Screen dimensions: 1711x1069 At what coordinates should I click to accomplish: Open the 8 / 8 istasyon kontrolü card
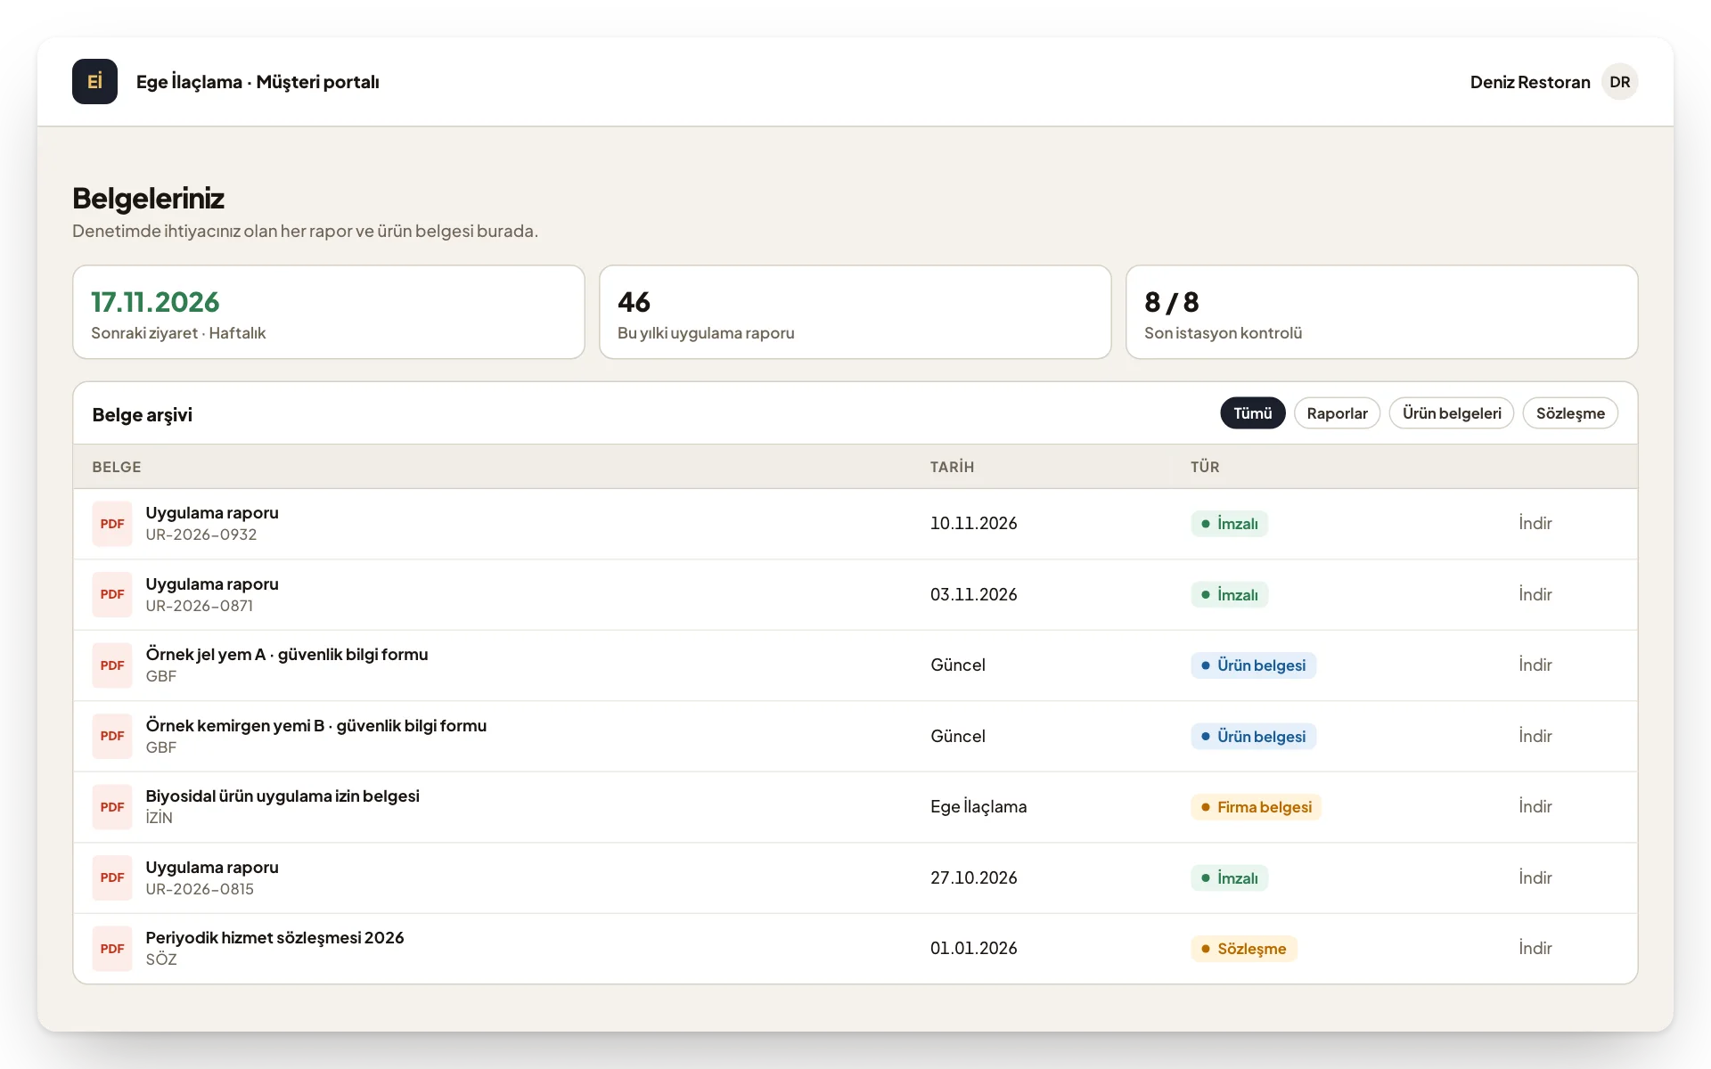tap(1382, 312)
